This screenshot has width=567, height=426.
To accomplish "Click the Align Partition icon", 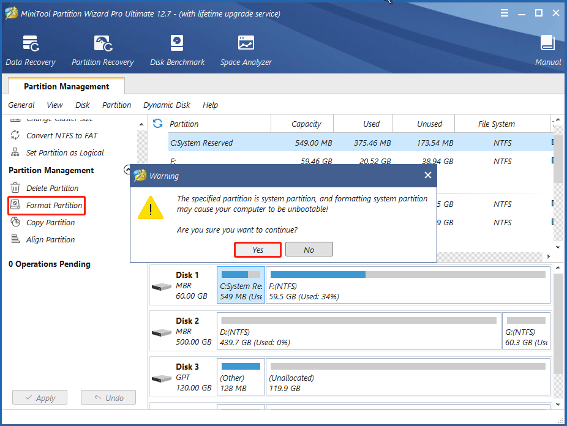I will [x=15, y=239].
